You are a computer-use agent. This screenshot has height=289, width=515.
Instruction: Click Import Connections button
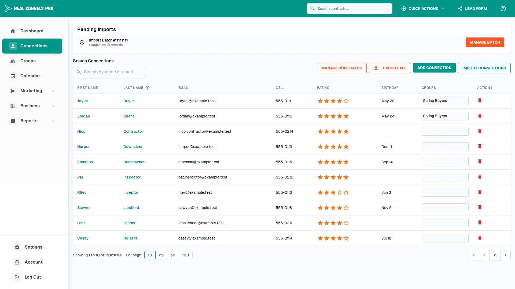click(484, 68)
